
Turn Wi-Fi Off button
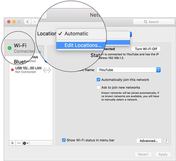(x=146, y=49)
